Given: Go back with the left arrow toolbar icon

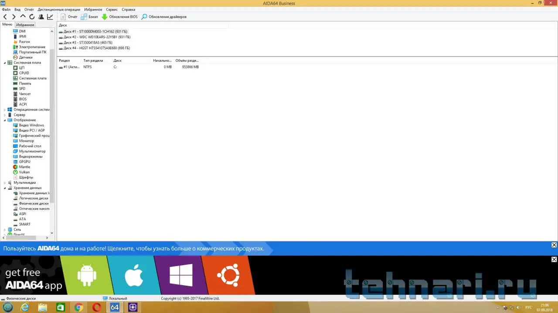Looking at the screenshot, I should point(5,17).
